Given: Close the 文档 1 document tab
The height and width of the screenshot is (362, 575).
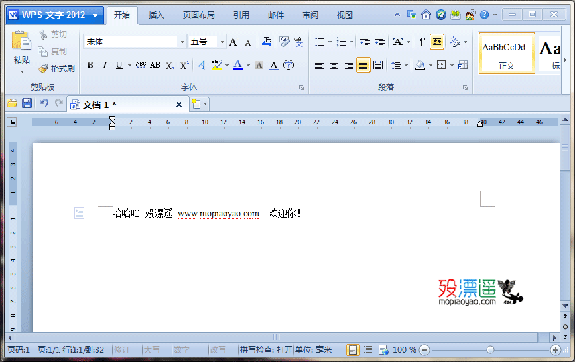Looking at the screenshot, I should (179, 105).
